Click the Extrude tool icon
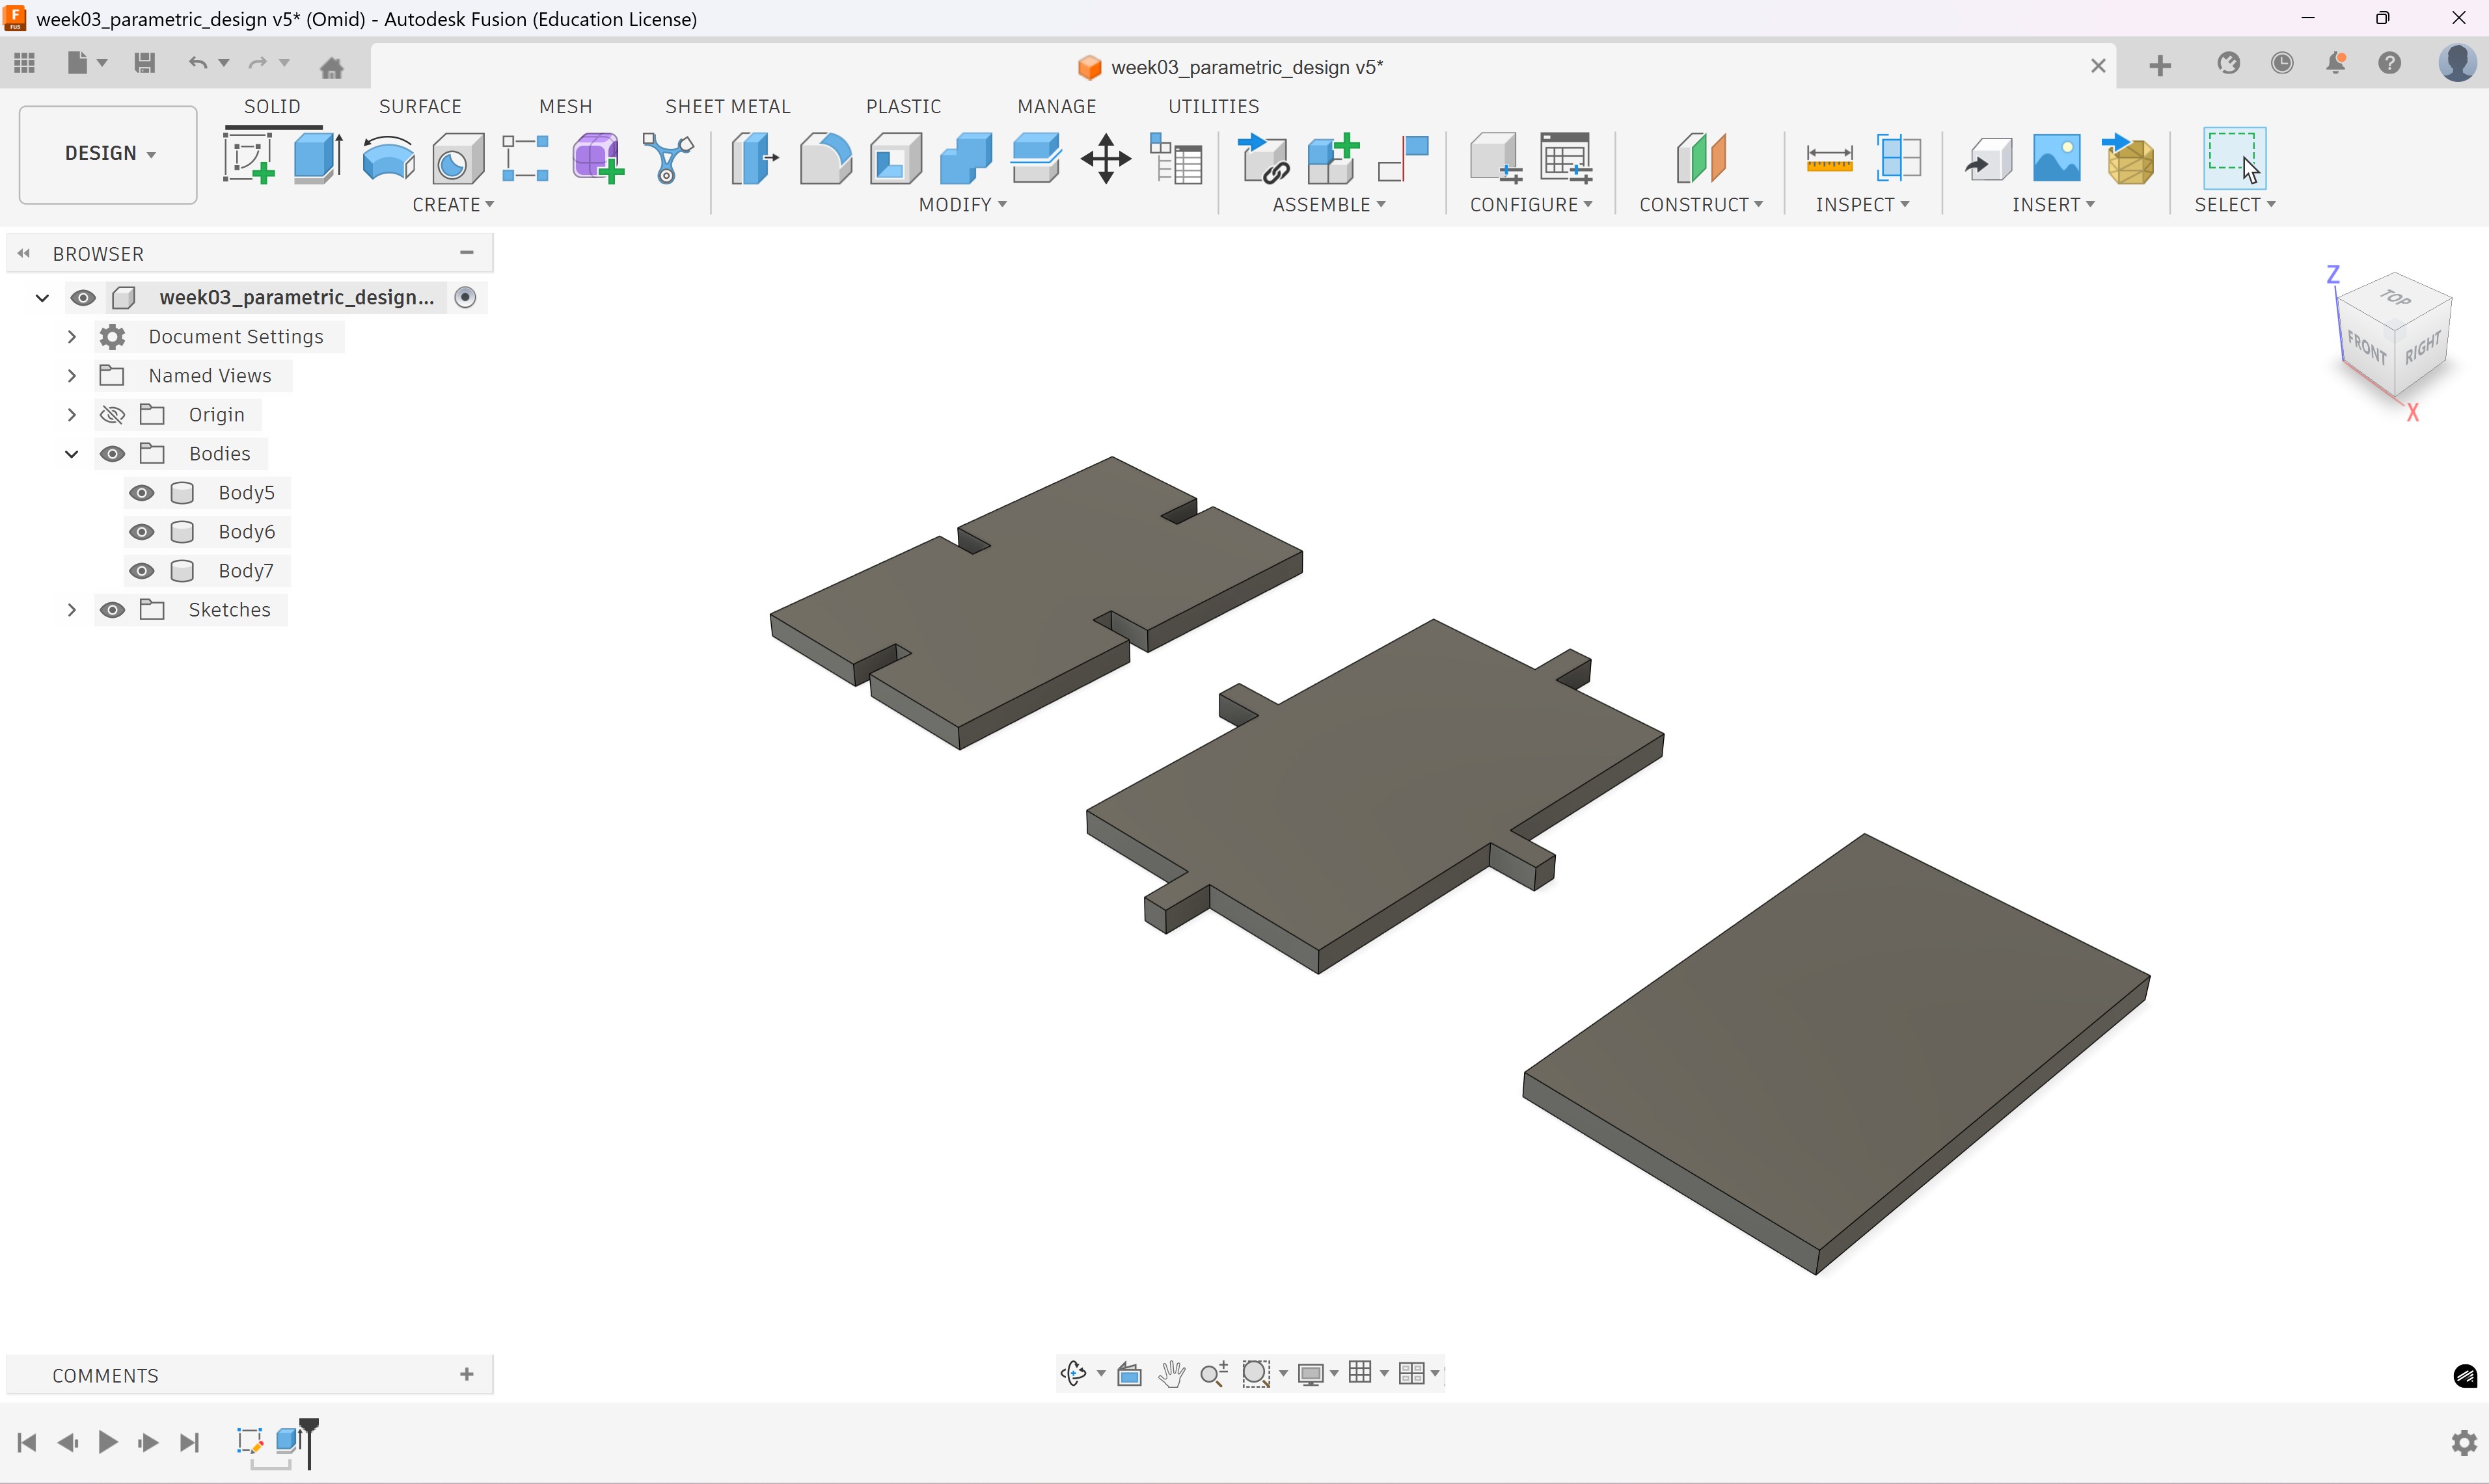 318,158
